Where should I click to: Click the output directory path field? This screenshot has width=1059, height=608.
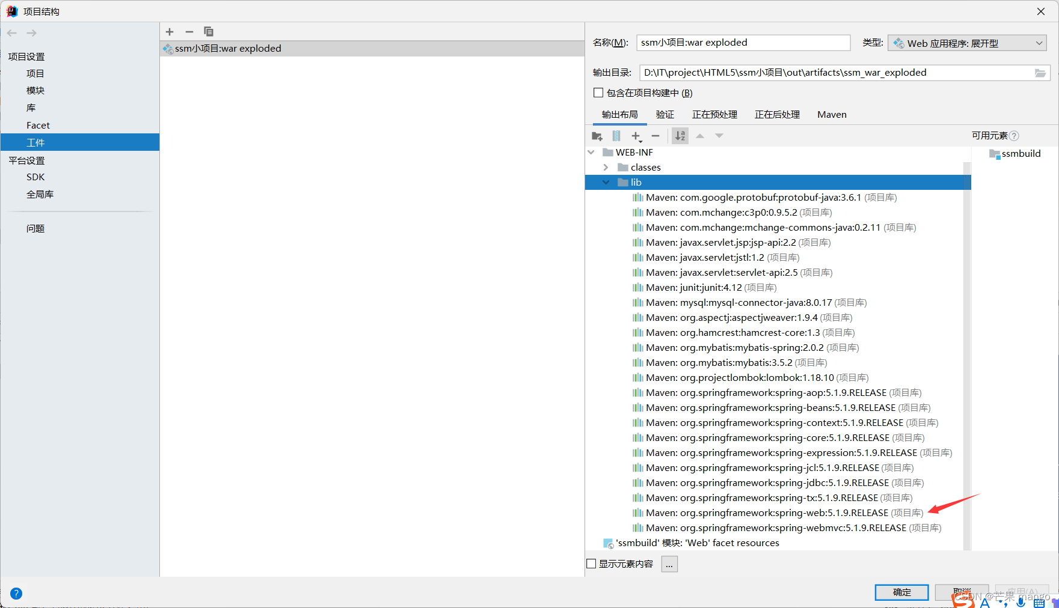coord(836,73)
